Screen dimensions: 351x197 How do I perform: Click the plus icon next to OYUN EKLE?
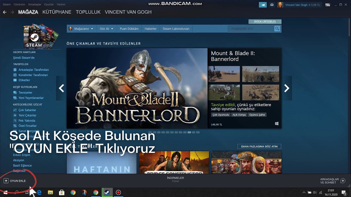pos(6,181)
